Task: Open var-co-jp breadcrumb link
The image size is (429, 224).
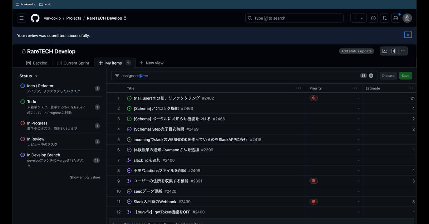Action: pos(52,18)
